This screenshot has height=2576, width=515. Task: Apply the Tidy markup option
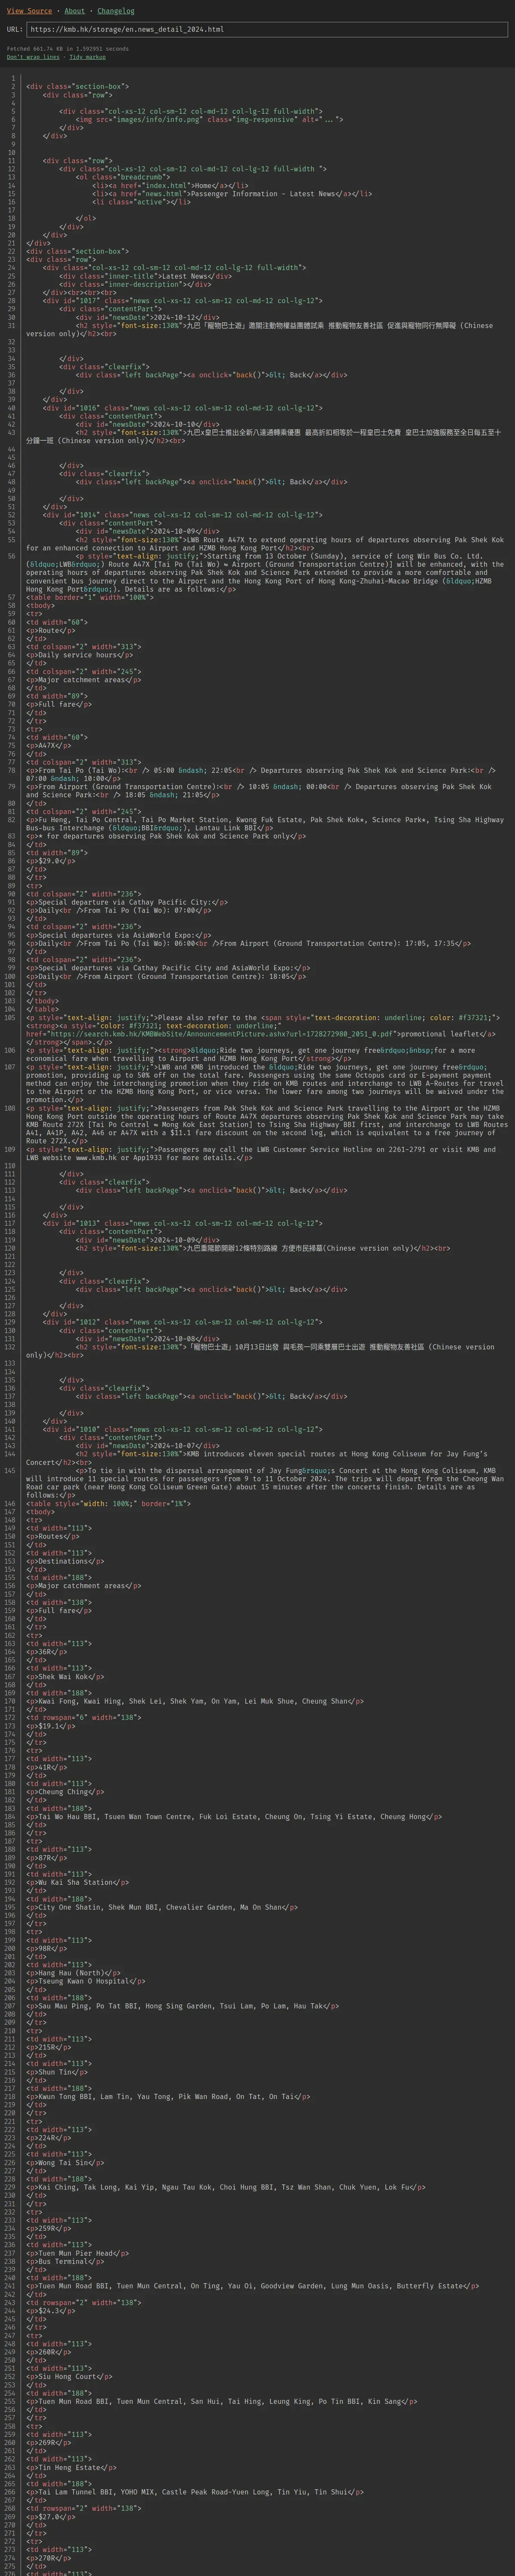[x=87, y=57]
